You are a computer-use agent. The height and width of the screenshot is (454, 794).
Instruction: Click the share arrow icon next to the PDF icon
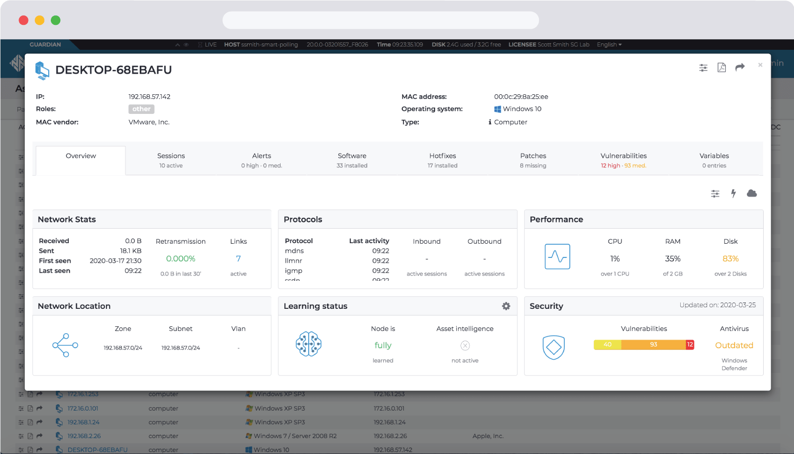(x=740, y=67)
